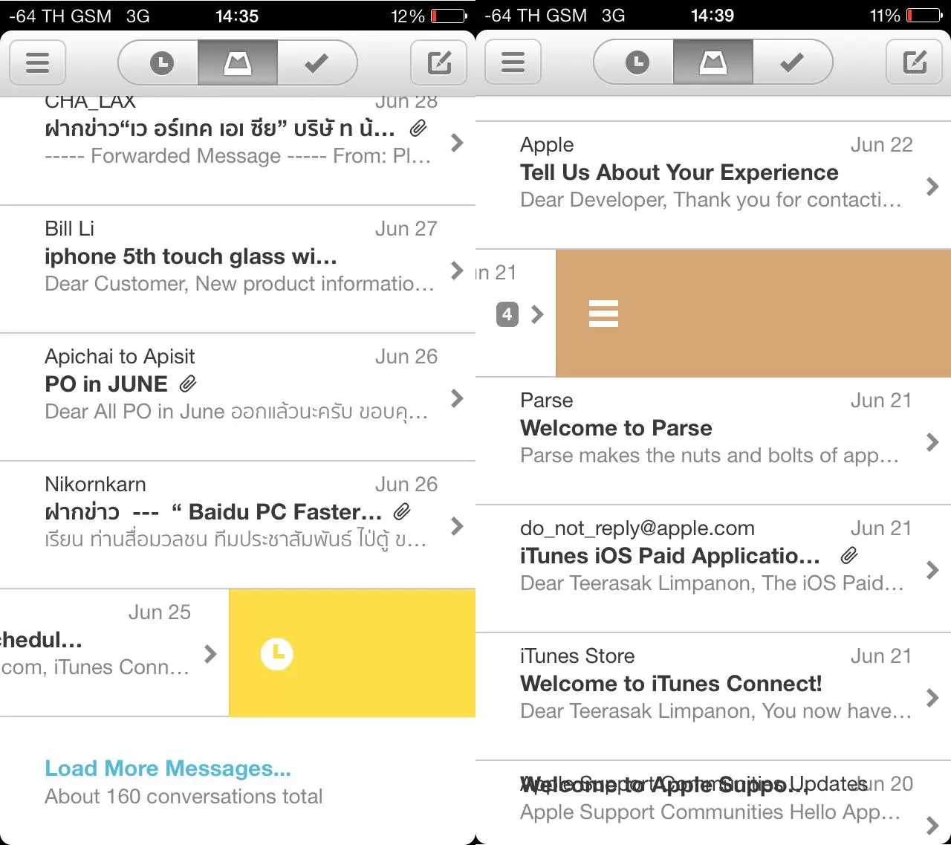Open Welcome to iTunes Connect! subject

[671, 684]
